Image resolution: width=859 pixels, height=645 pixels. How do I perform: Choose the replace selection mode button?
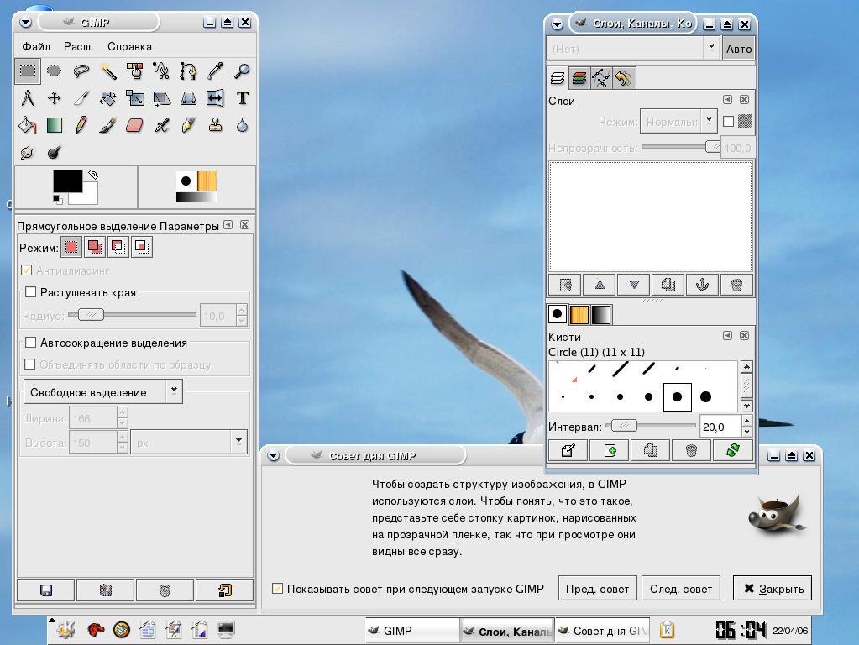71,247
